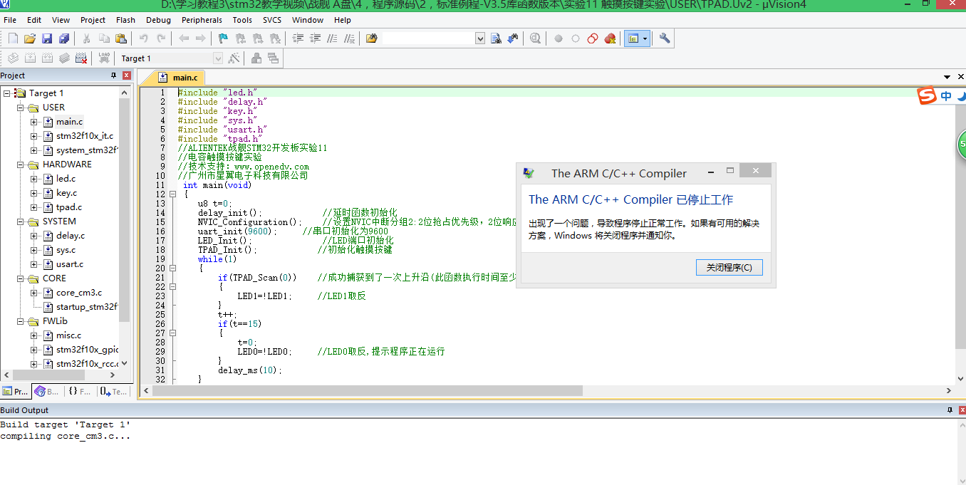
Task: Pin the Build Output panel
Action: point(950,410)
